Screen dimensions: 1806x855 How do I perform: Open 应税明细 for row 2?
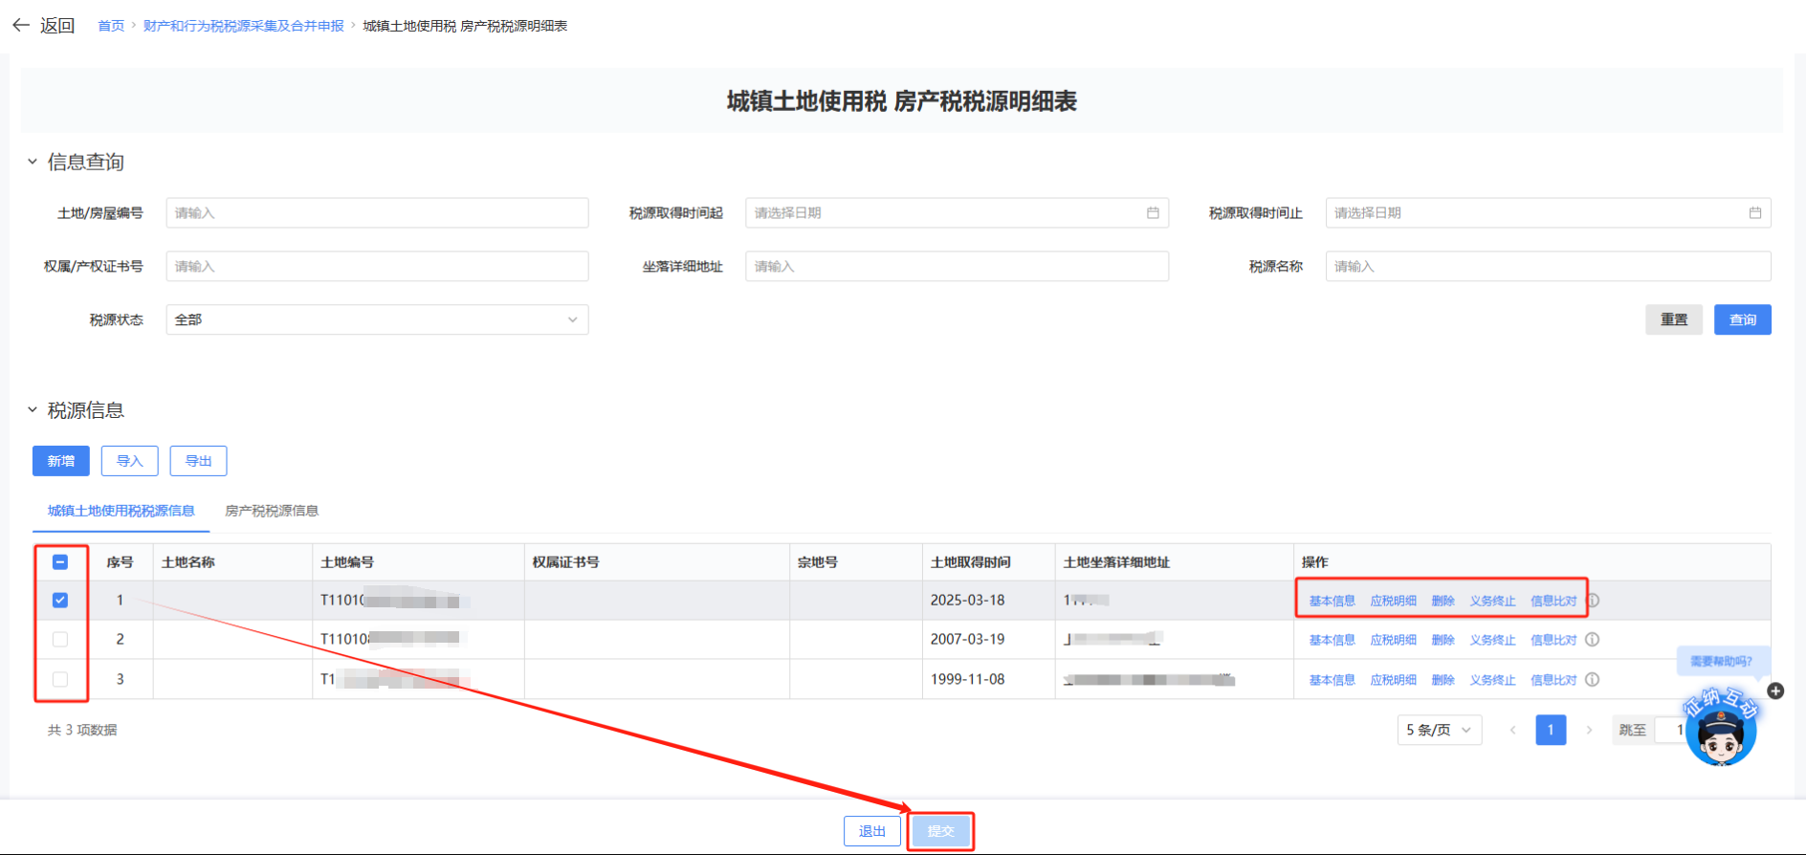click(x=1394, y=640)
